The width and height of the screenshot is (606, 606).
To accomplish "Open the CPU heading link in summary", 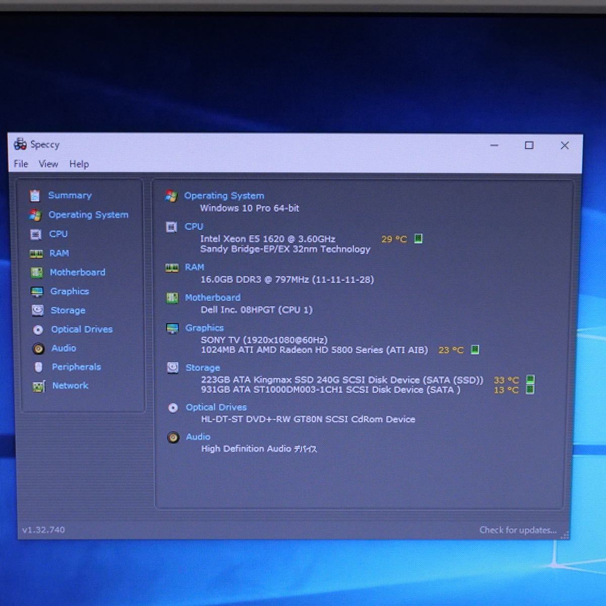I will 194,227.
